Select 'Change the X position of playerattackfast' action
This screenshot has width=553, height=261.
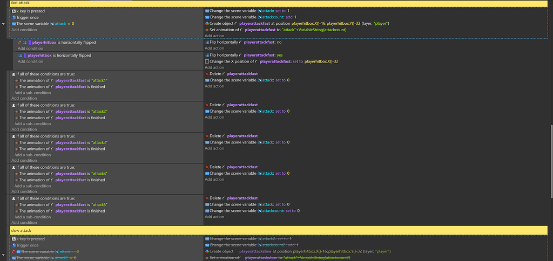pos(272,61)
